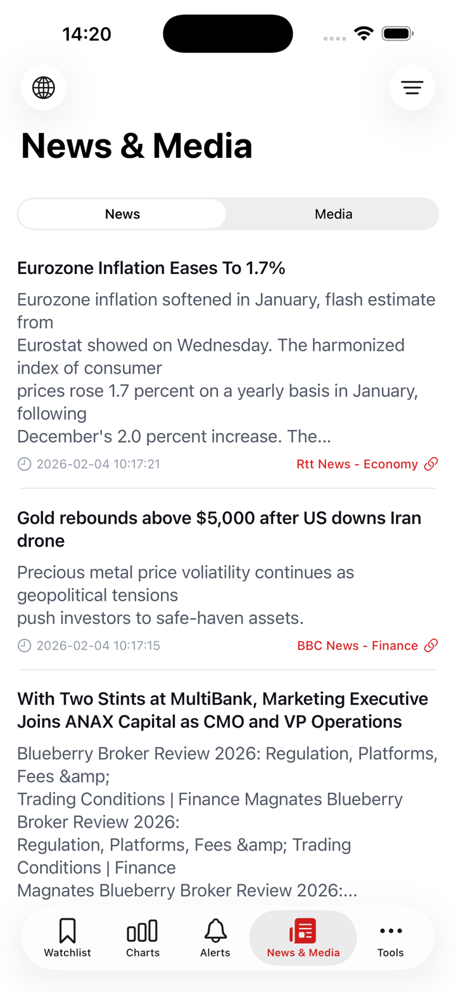
Task: Open Eurozone Inflation Eases To 1.7% article
Action: coord(151,268)
